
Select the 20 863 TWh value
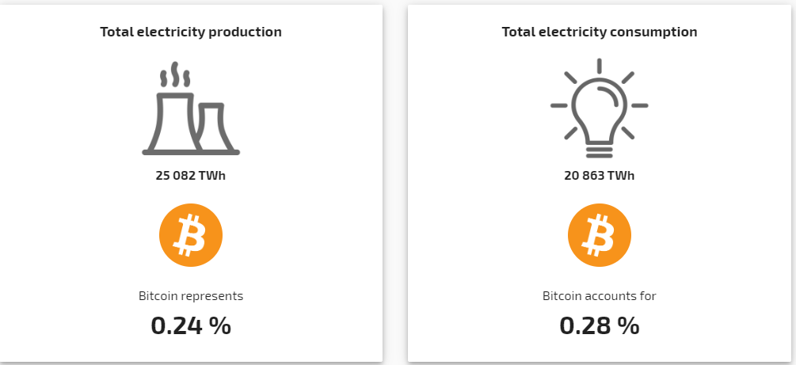click(600, 175)
